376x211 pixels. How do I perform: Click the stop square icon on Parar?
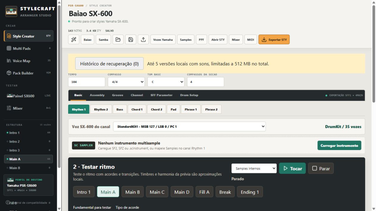pyautogui.click(x=314, y=168)
